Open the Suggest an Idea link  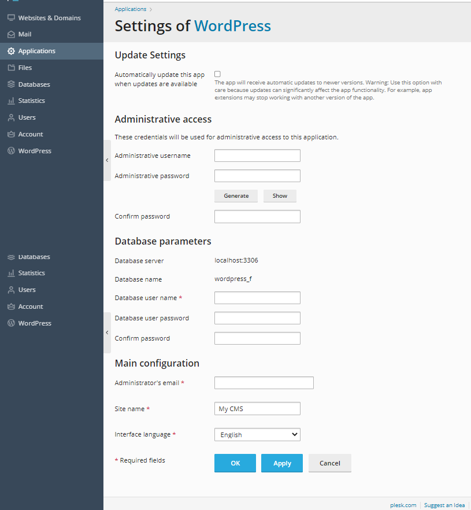coord(444,505)
